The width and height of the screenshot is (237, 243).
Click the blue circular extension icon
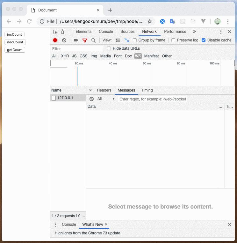[x=162, y=21]
